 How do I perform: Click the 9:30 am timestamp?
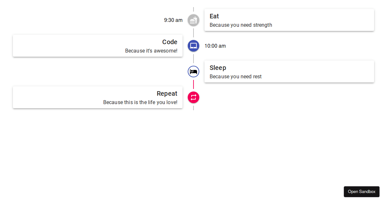click(173, 20)
